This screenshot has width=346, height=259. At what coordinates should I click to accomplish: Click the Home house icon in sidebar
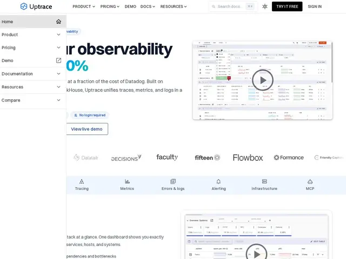tap(58, 22)
